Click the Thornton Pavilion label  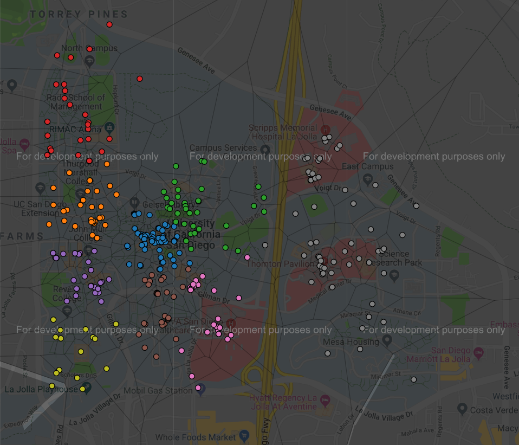(x=281, y=263)
